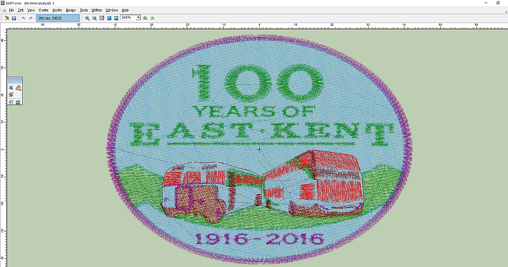
Task: Click the application icon in title bar
Action: tap(3, 3)
